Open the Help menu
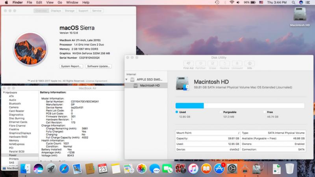 point(86,2)
